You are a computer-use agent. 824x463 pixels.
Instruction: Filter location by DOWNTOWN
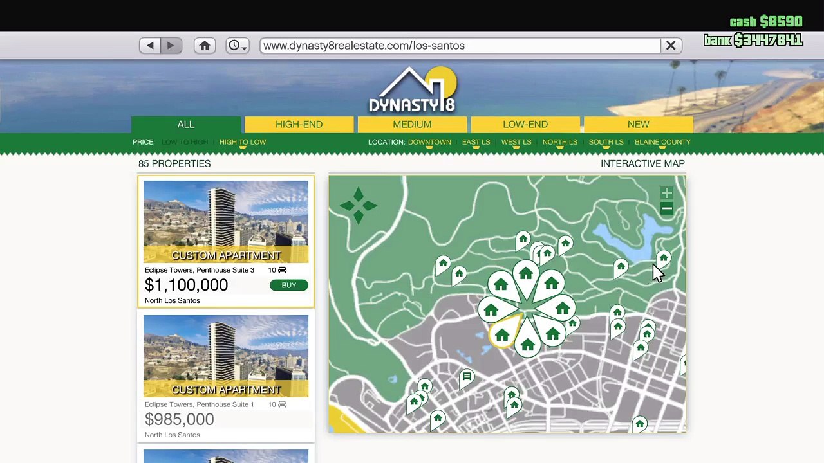pyautogui.click(x=429, y=142)
